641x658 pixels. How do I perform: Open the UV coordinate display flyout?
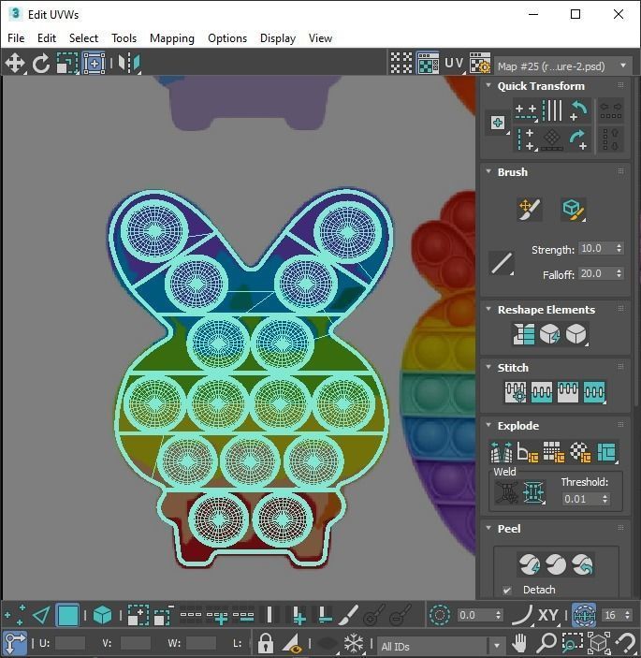tap(455, 64)
